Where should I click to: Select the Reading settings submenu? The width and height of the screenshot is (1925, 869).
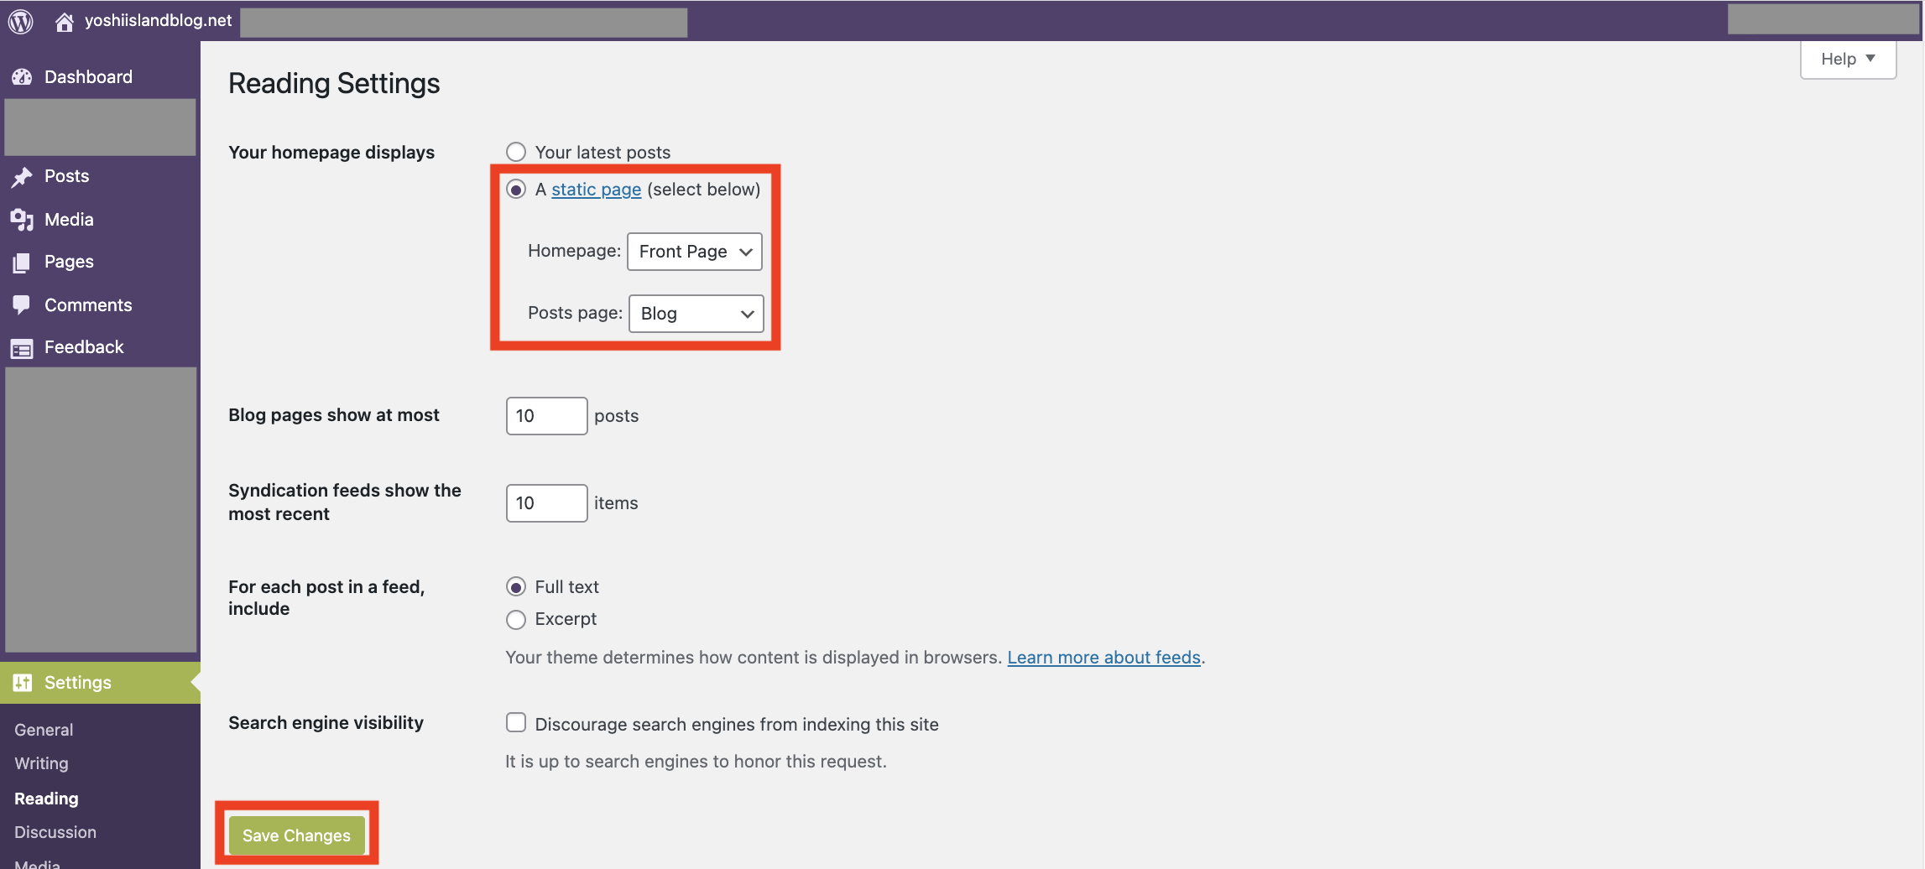pyautogui.click(x=46, y=799)
